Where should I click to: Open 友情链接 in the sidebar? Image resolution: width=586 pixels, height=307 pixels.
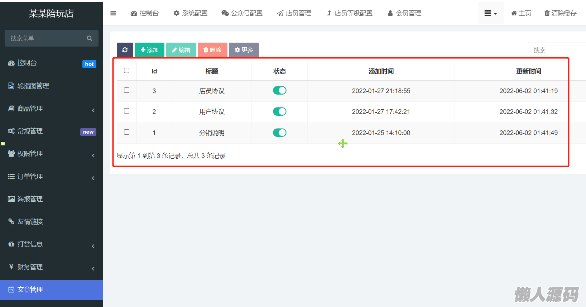[x=30, y=221]
